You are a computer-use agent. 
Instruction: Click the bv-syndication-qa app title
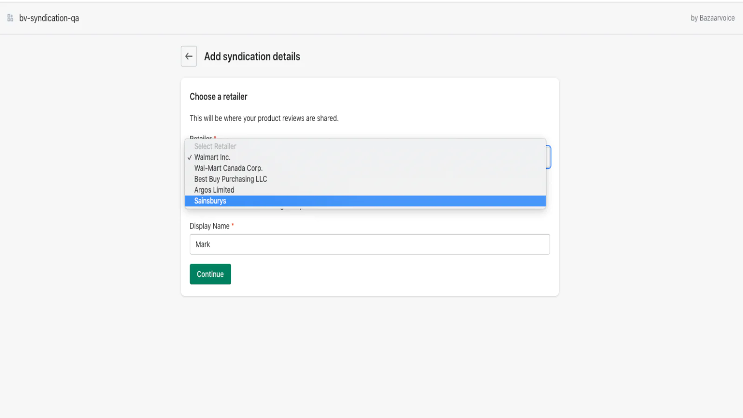[49, 18]
